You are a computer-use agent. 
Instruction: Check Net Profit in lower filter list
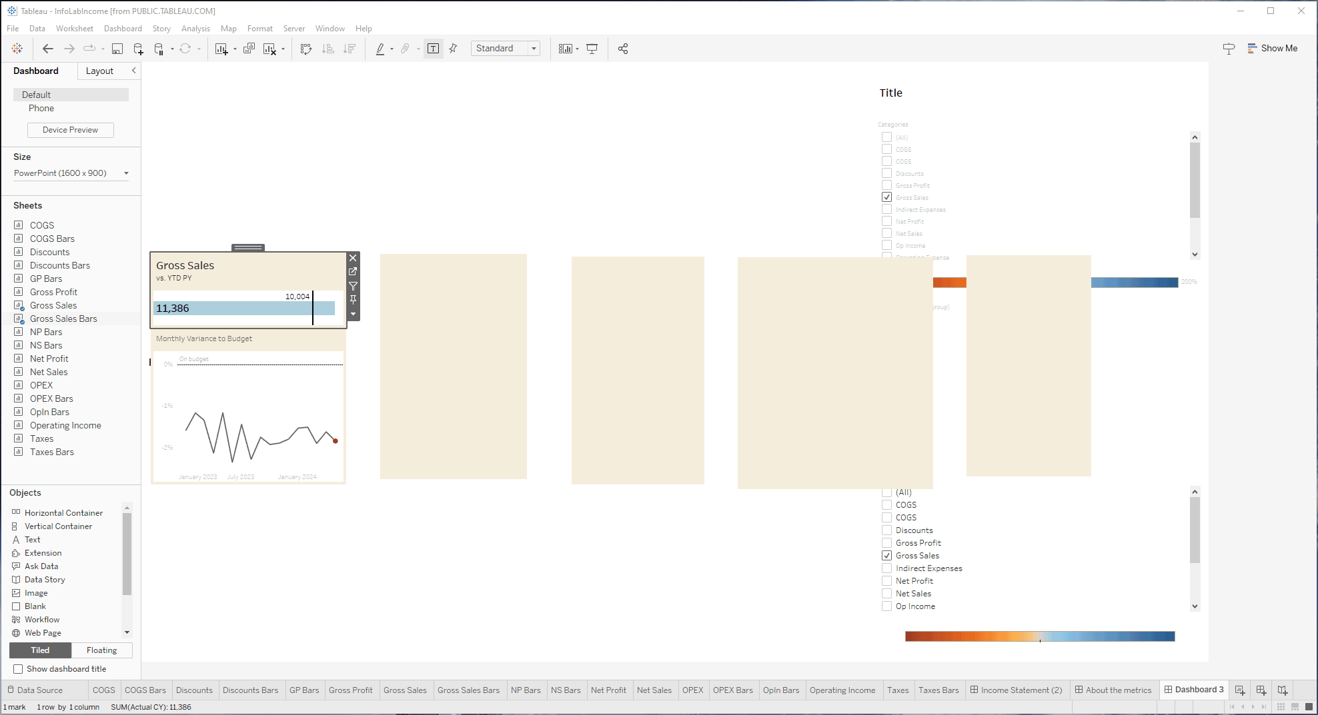point(887,581)
